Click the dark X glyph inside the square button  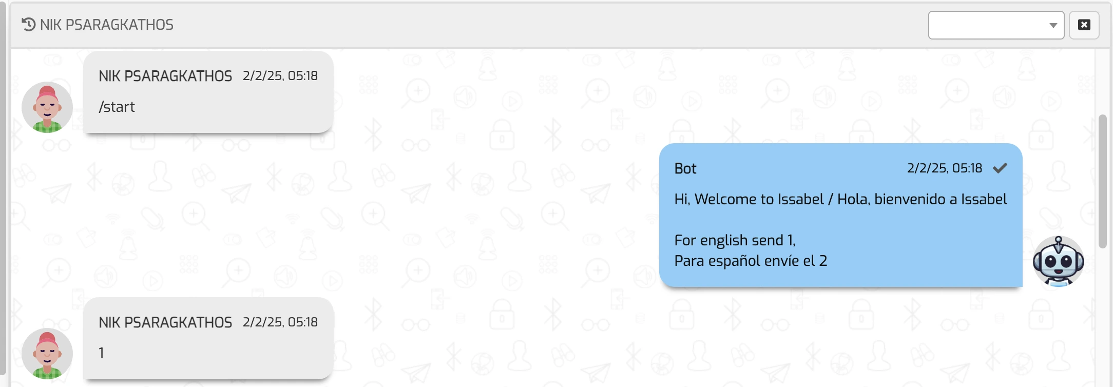pyautogui.click(x=1083, y=24)
